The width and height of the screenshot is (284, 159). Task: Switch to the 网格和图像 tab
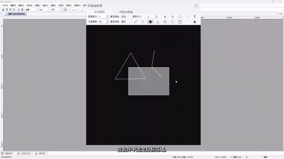click(x=126, y=12)
